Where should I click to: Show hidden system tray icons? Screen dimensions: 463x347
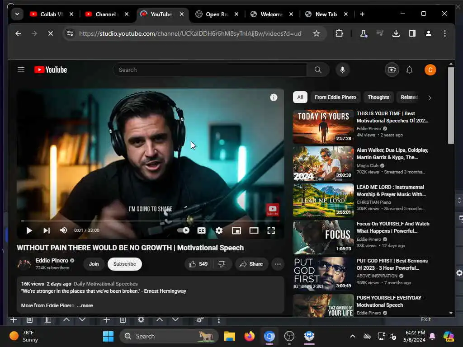353,336
